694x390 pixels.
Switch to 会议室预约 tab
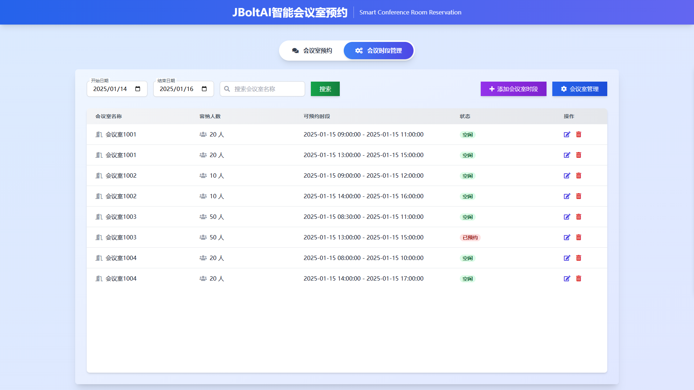coord(312,51)
